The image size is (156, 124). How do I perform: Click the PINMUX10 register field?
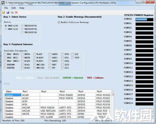pos(144,64)
